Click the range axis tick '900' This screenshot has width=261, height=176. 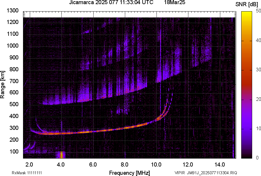click(14, 57)
